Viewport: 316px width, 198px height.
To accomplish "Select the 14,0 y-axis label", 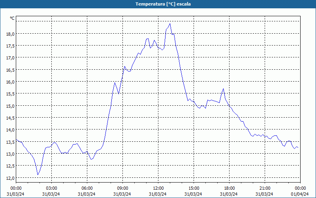I will [10, 130].
